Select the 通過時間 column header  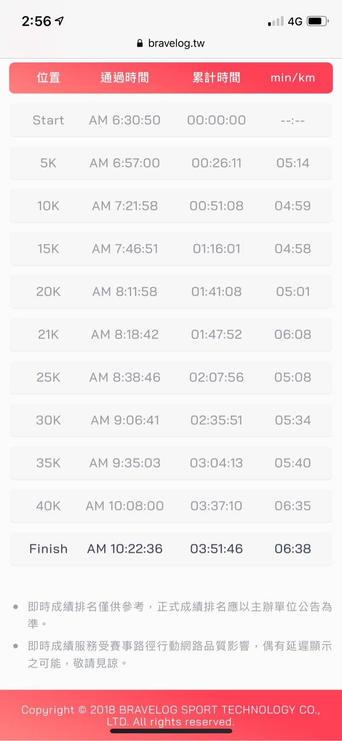click(124, 78)
